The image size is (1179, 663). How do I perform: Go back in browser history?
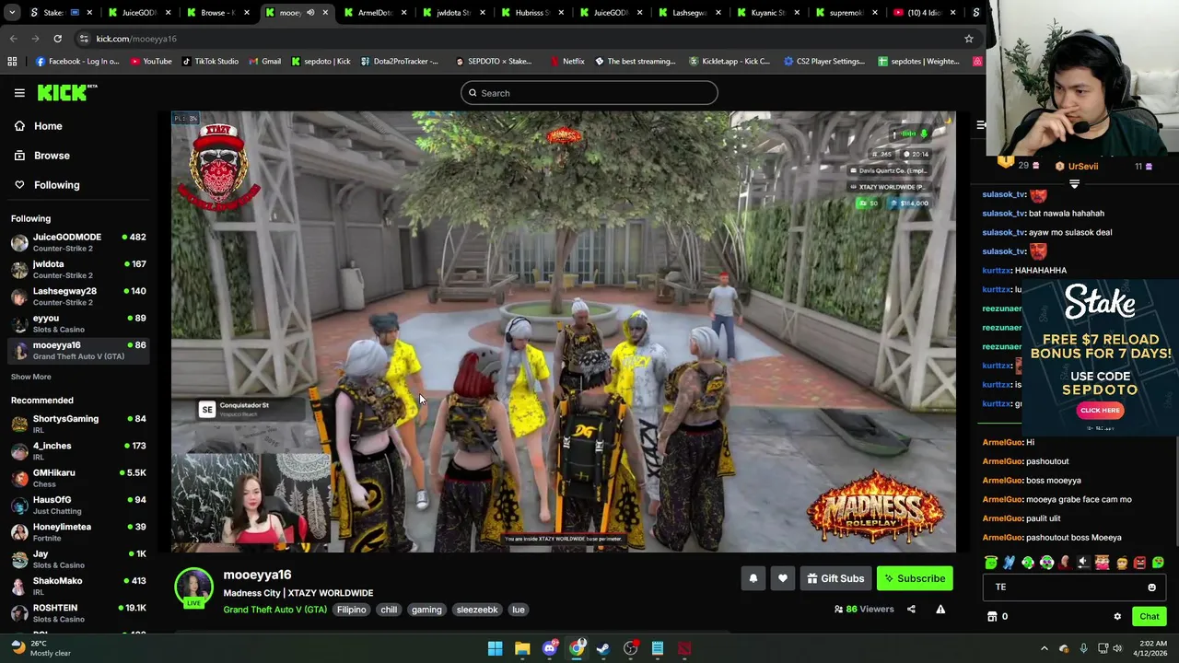pos(13,39)
